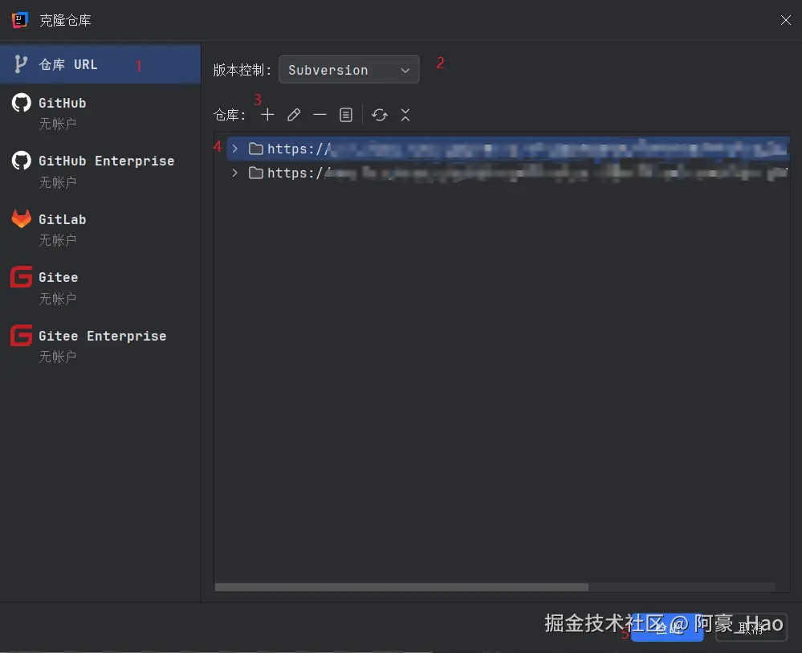
Task: Click the blue checkout button
Action: coord(667,627)
